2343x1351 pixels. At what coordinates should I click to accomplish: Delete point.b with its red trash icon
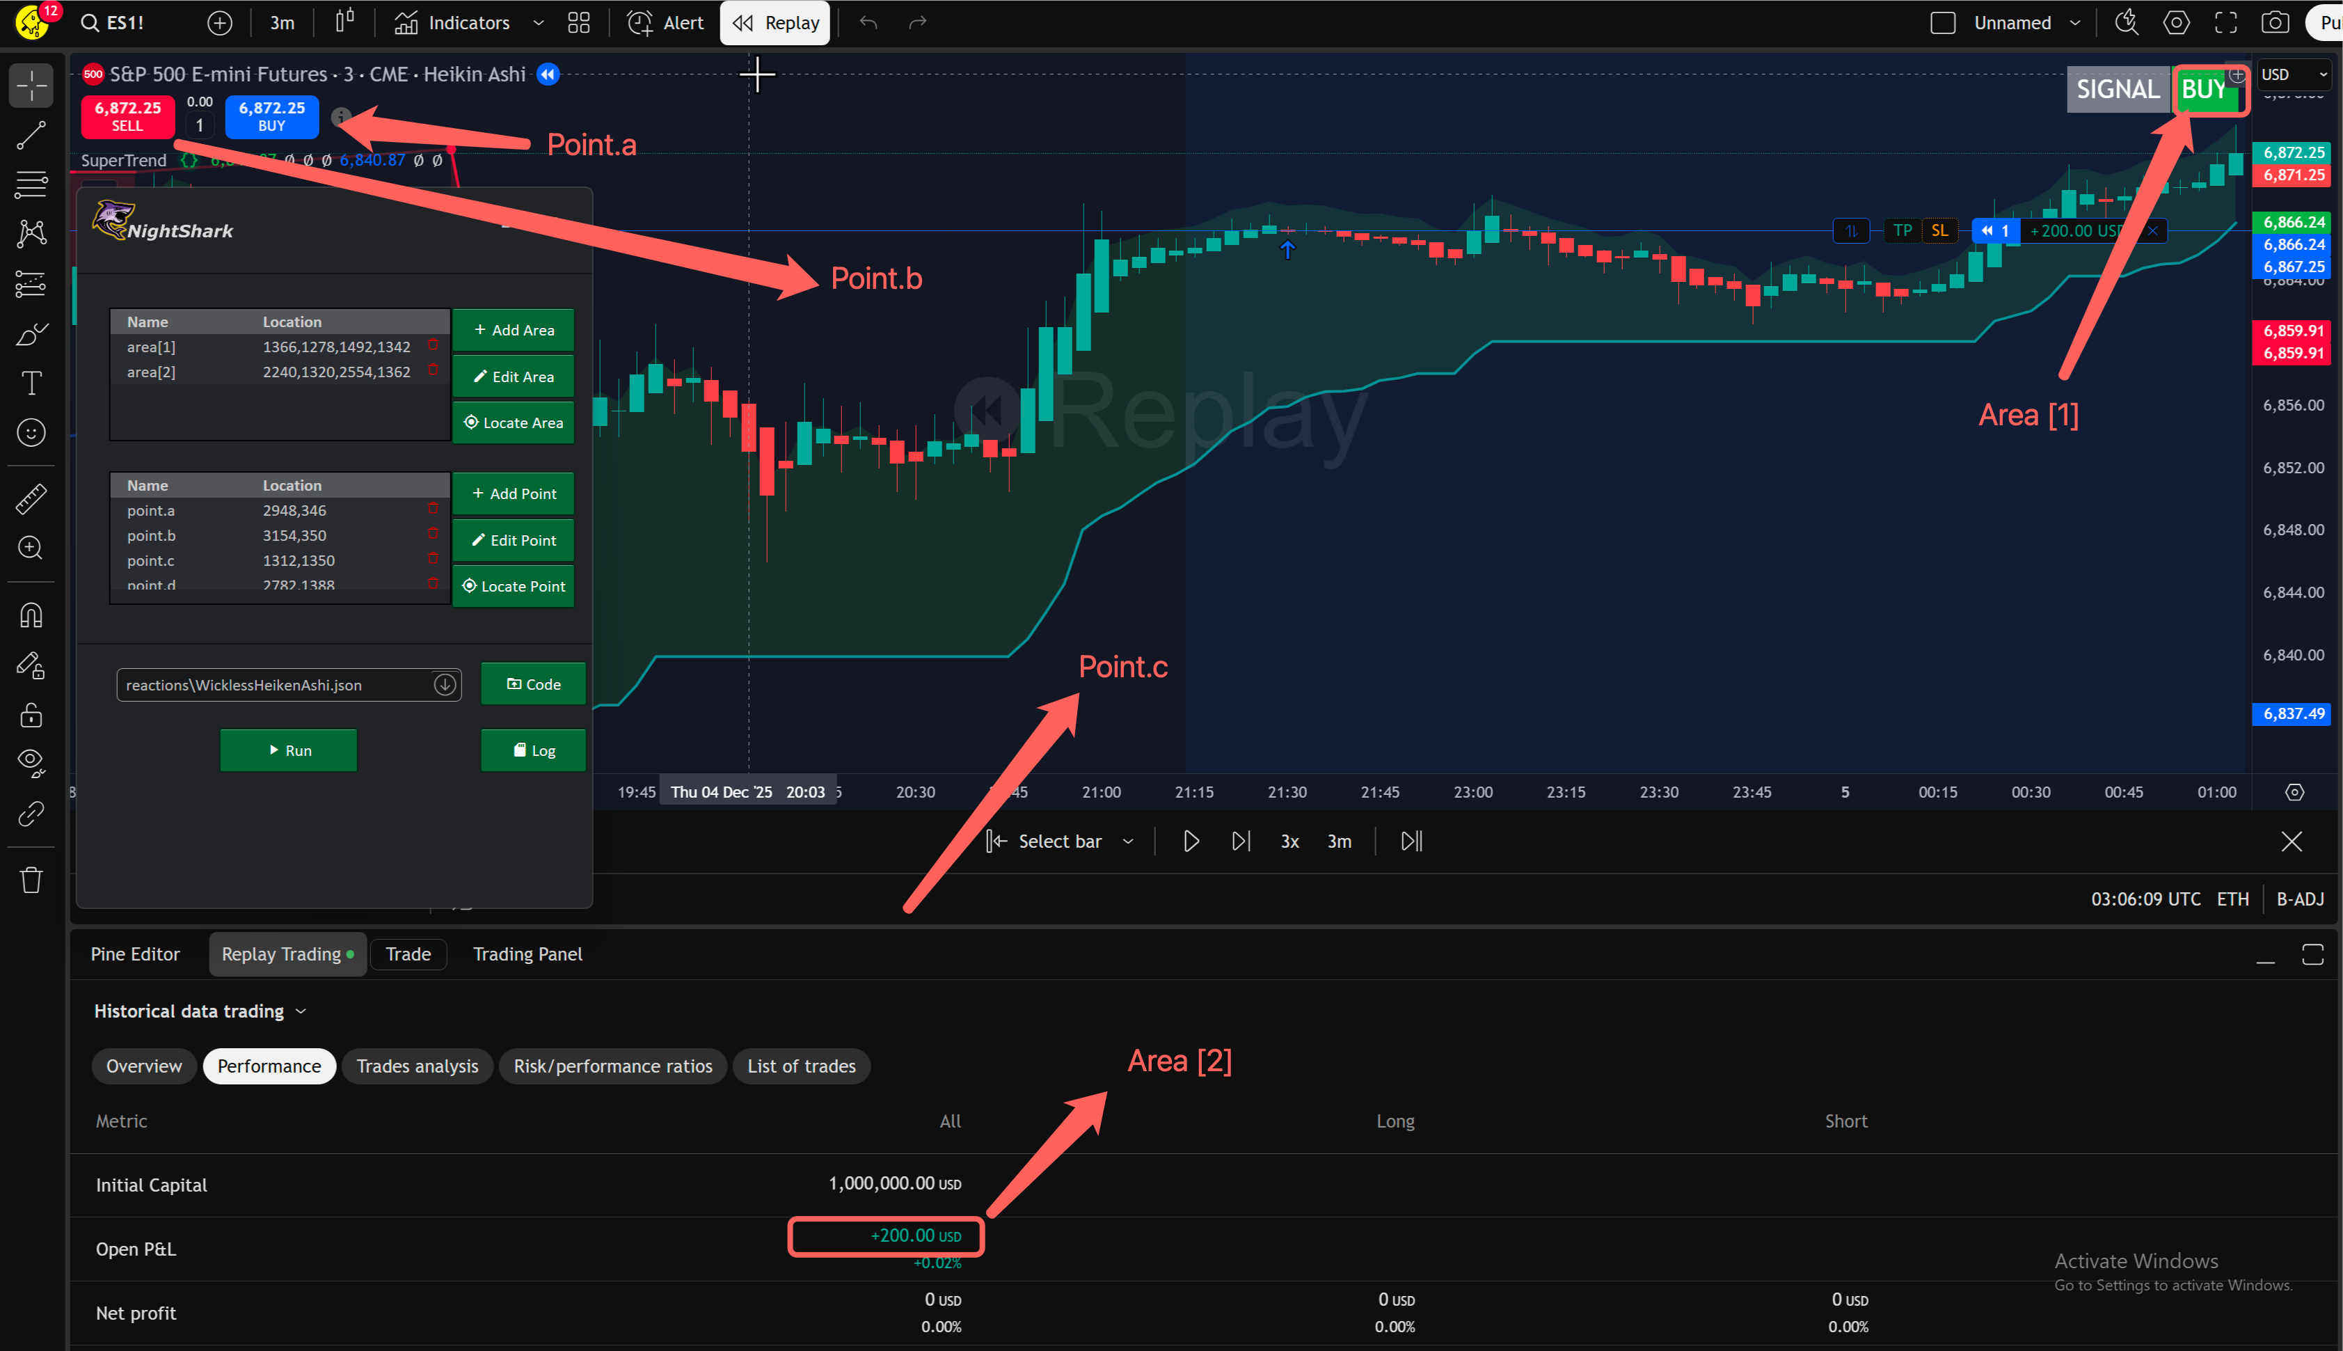coord(433,534)
